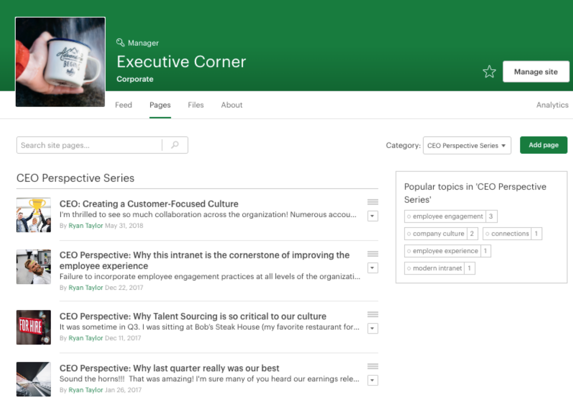The width and height of the screenshot is (573, 419).
Task: Click excerpt starting It was sometime in Q3
Action: click(210, 327)
